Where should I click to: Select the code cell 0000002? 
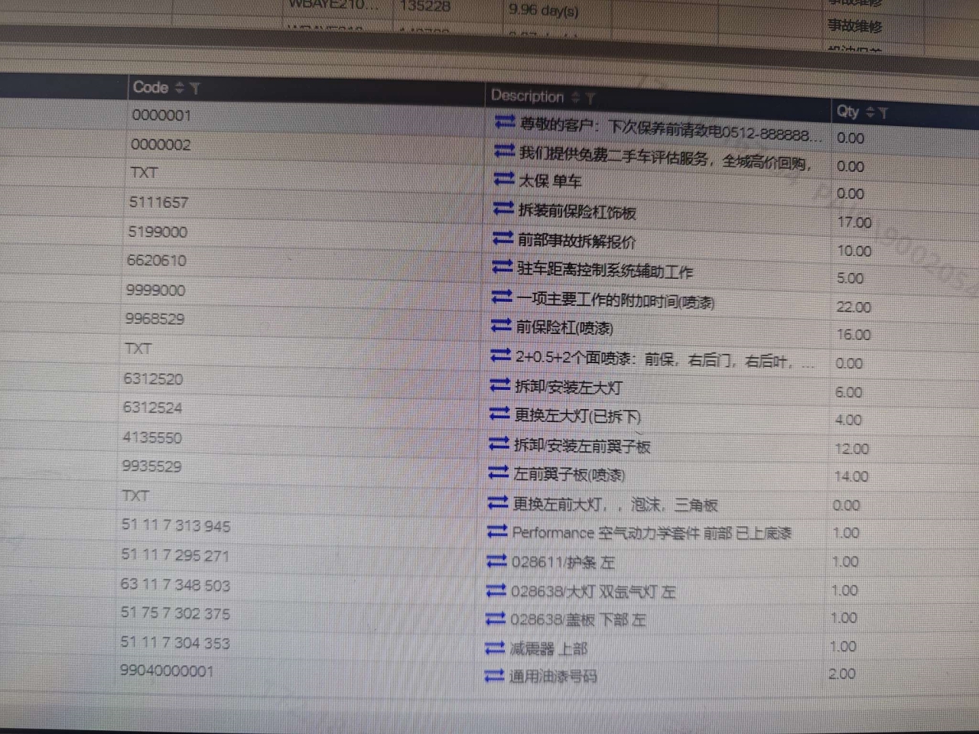pyautogui.click(x=161, y=145)
